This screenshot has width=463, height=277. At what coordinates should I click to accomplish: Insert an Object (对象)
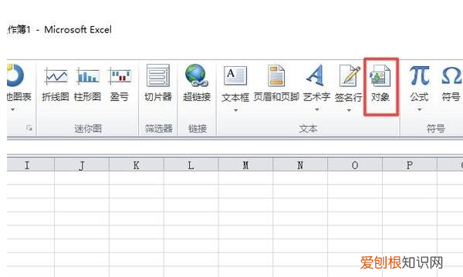point(380,84)
